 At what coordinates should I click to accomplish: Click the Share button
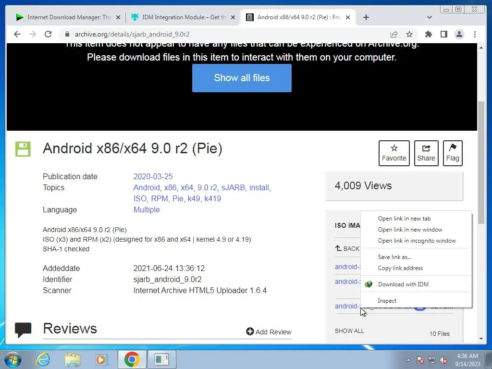point(426,153)
